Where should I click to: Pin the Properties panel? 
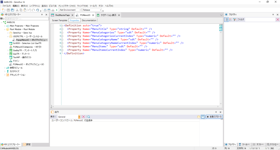tap(273, 15)
